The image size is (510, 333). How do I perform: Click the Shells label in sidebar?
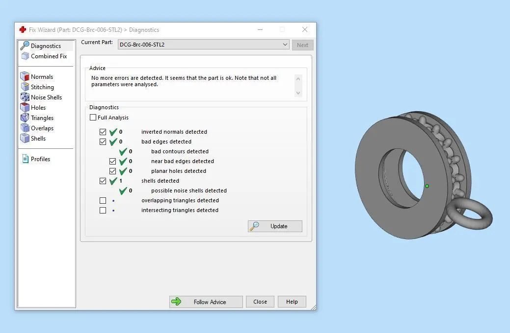tap(38, 138)
